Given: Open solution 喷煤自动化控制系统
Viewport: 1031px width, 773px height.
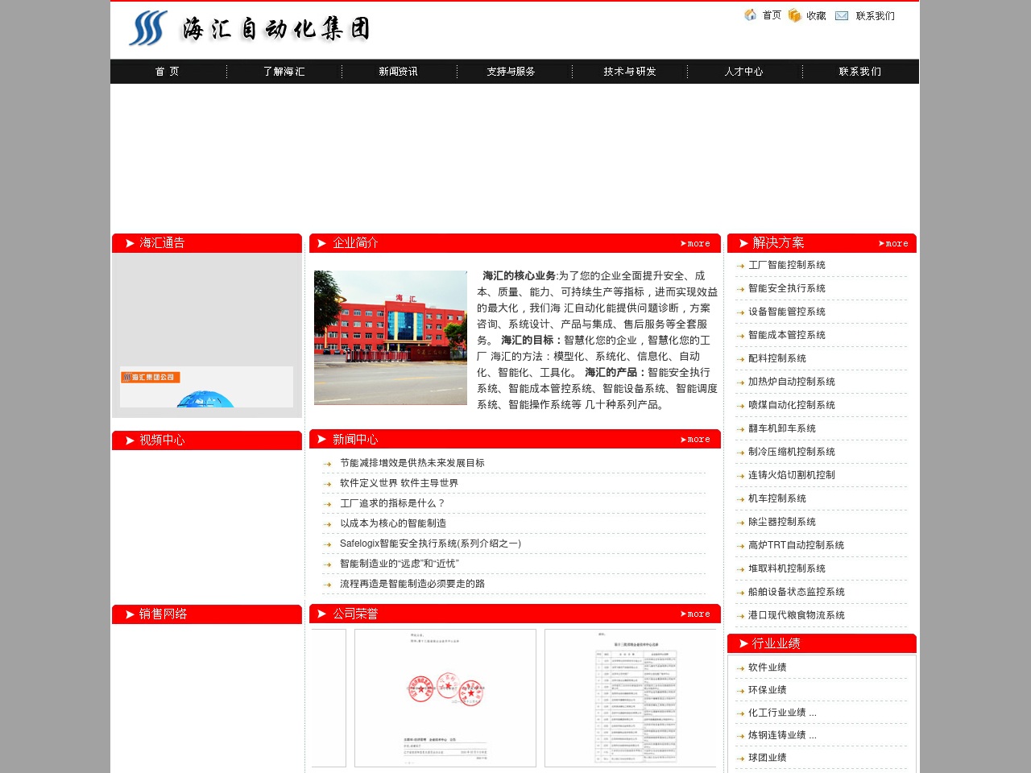Looking at the screenshot, I should coord(792,405).
